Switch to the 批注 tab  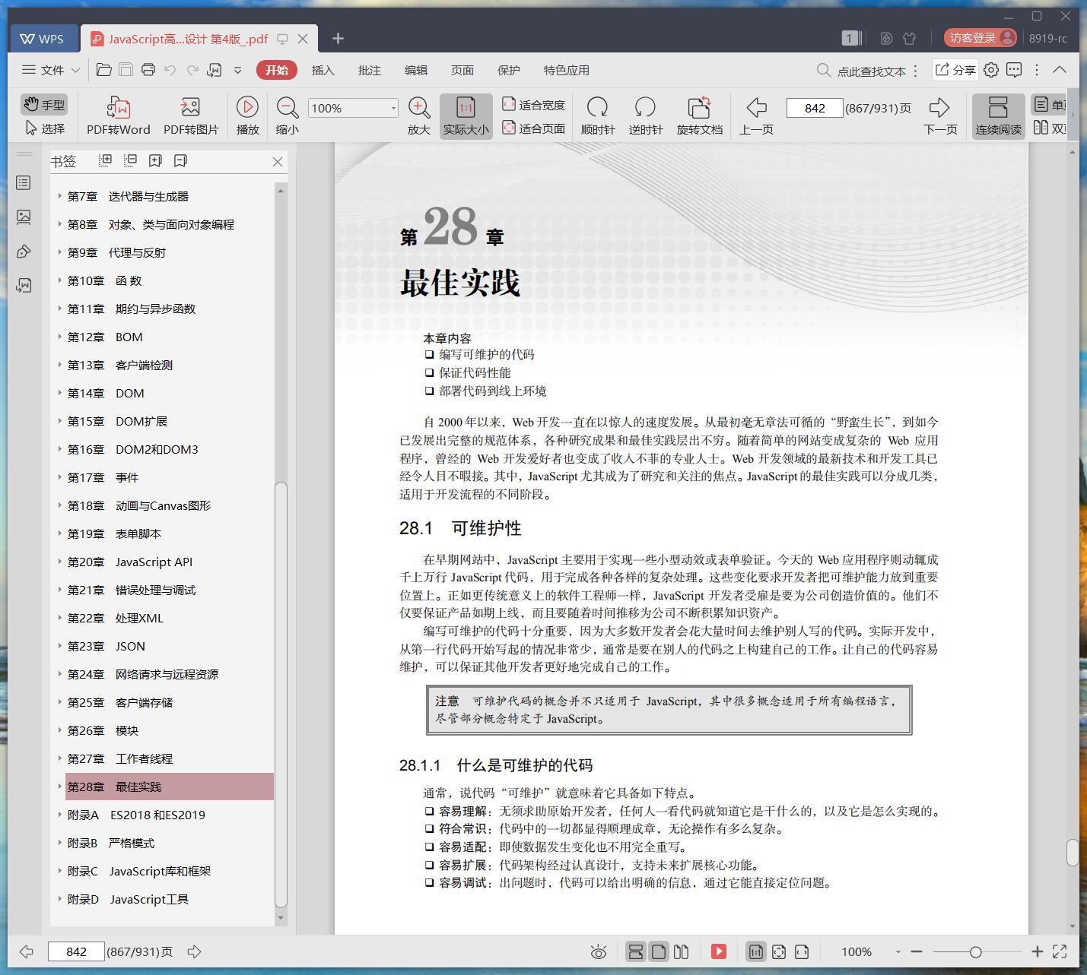coord(369,70)
